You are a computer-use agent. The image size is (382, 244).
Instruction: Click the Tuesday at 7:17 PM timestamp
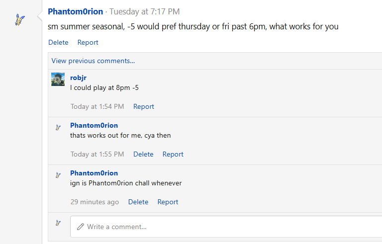[x=144, y=11]
